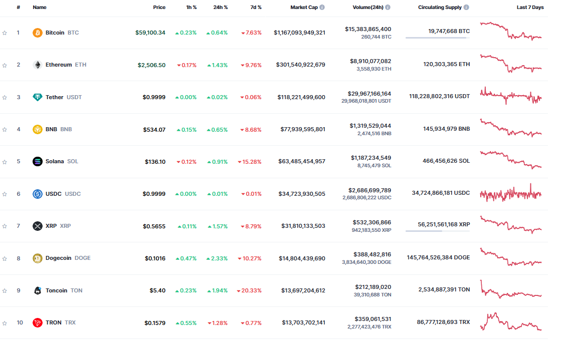Open the XRP coin page link
This screenshot has width=563, height=343.
pyautogui.click(x=51, y=226)
